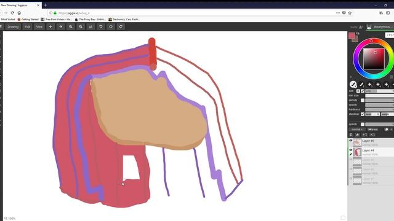Click the zoom in magnifier button

(x=71, y=26)
